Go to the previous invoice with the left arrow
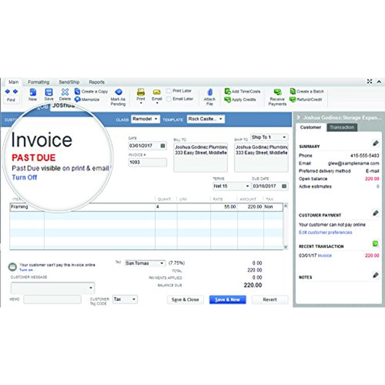The image size is (385, 385). point(8,92)
